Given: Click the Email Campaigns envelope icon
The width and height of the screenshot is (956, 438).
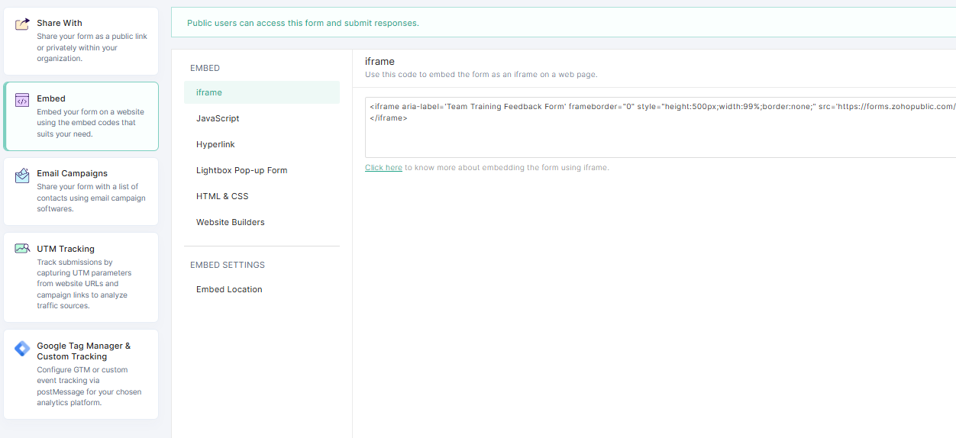Looking at the screenshot, I should (x=22, y=176).
